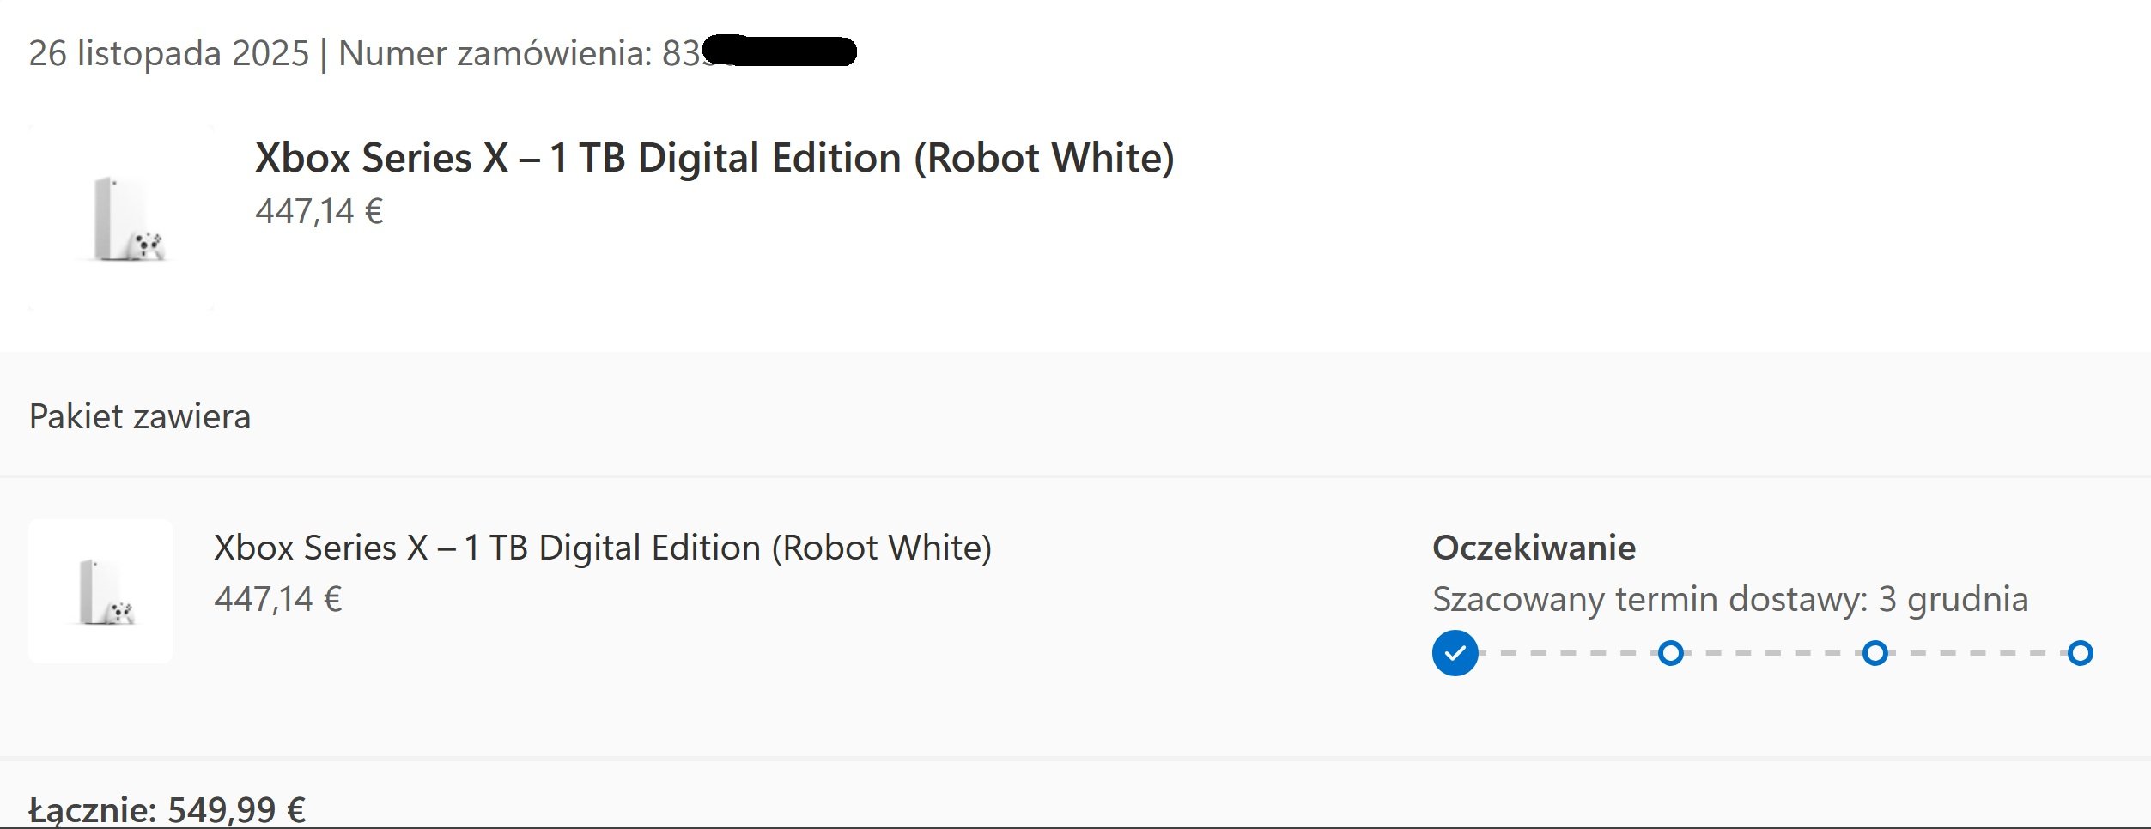2151x829 pixels.
Task: Click the second progress step circle
Action: point(1670,653)
